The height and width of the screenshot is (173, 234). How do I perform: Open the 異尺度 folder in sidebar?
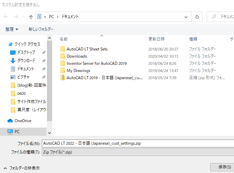tap(32, 110)
